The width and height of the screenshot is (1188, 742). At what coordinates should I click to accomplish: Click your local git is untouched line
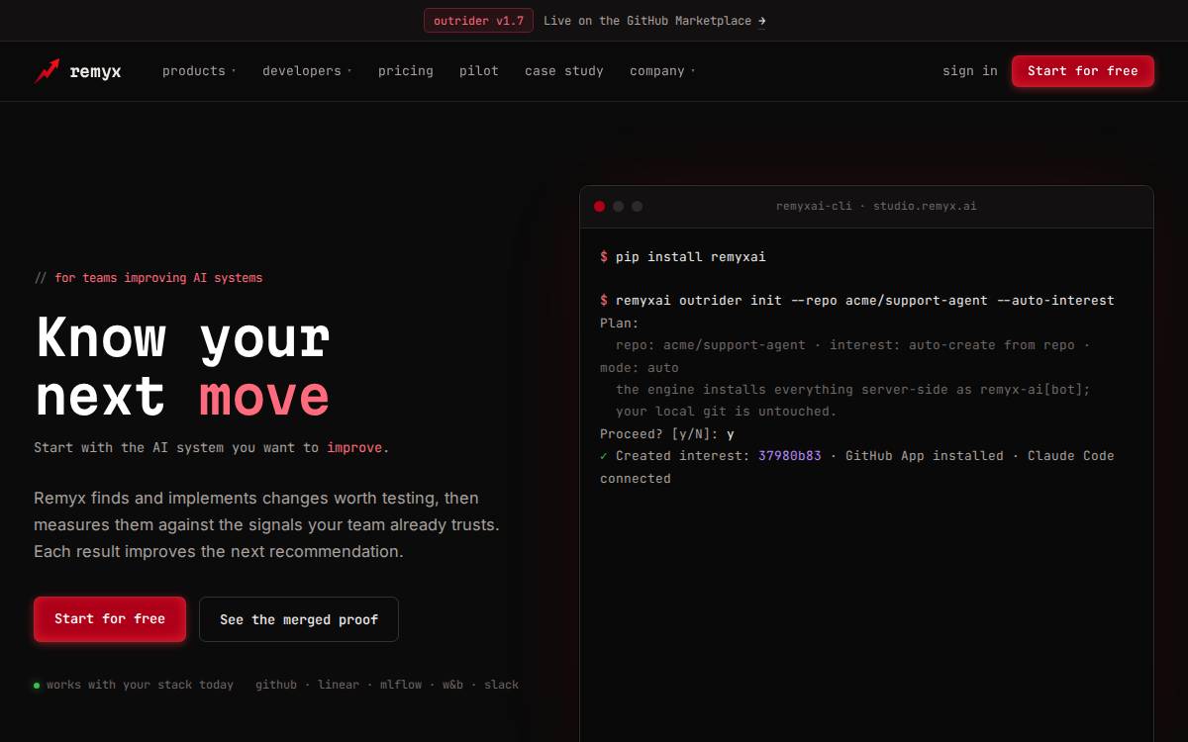coord(727,412)
